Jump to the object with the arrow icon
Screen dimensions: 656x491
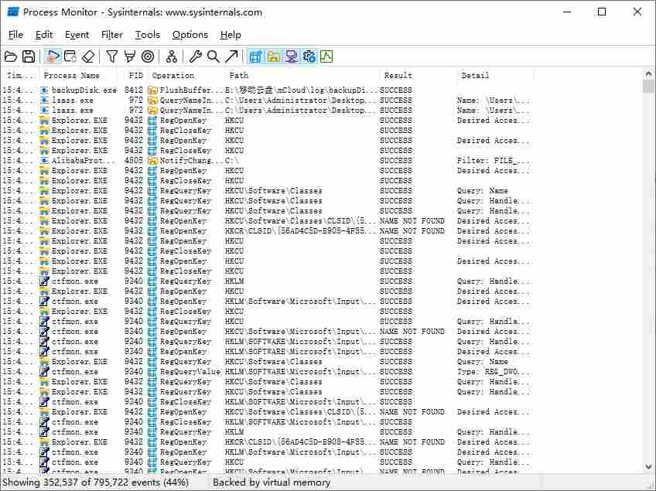tap(231, 56)
